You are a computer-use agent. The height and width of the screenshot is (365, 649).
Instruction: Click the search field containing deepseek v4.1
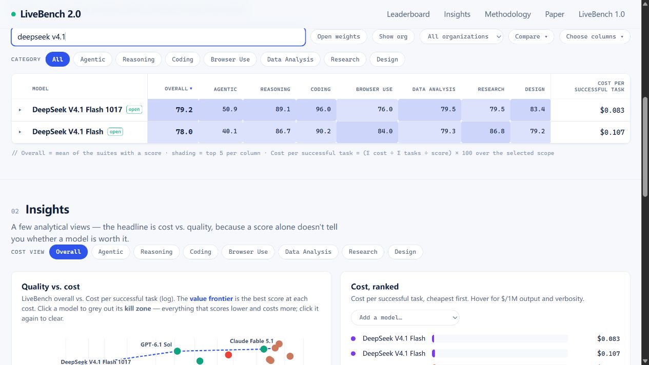pyautogui.click(x=159, y=37)
